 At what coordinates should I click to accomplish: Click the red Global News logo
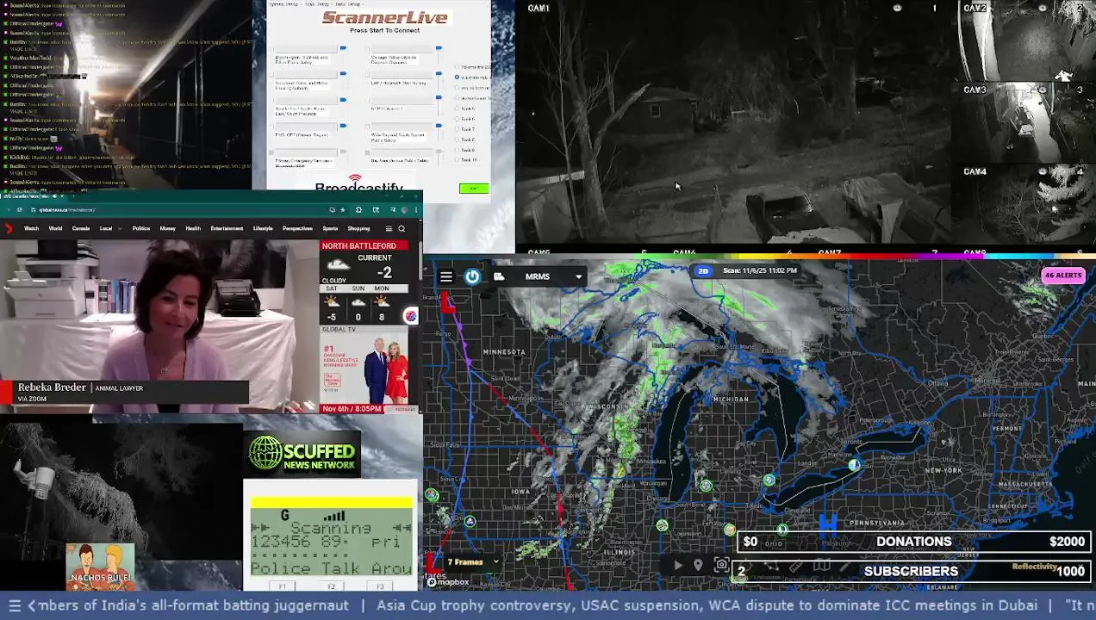point(9,228)
